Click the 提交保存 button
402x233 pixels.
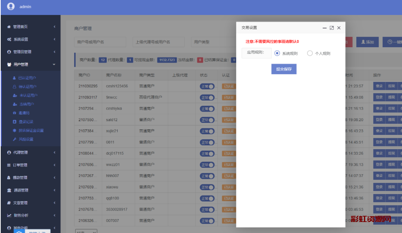click(x=284, y=69)
